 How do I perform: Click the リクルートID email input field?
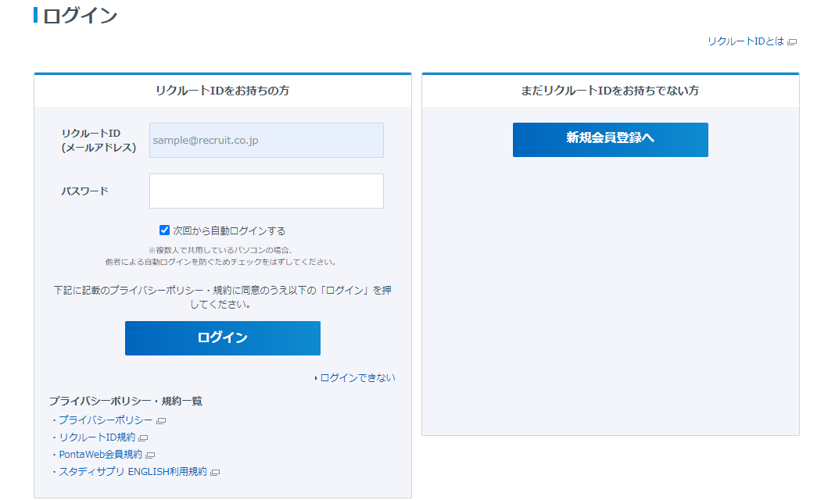click(x=266, y=141)
